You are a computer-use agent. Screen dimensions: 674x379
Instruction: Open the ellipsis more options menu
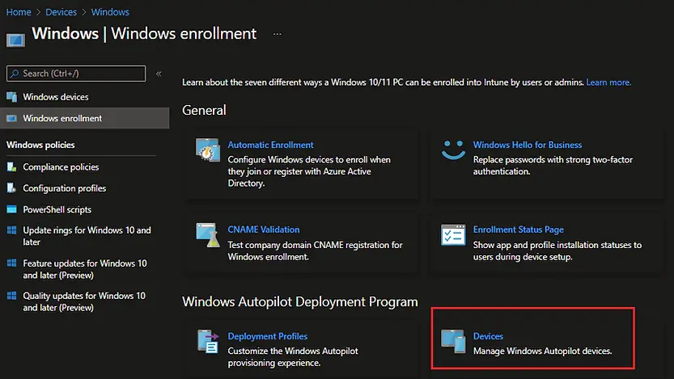(x=278, y=34)
